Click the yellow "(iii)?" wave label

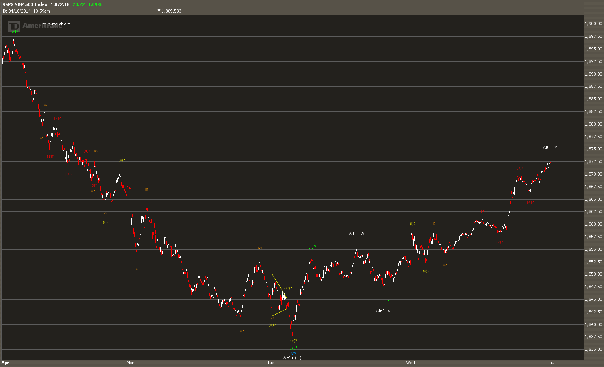pyautogui.click(x=272, y=325)
